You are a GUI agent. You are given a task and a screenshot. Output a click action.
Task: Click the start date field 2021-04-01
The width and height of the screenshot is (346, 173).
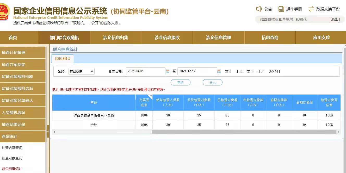coord(145,71)
